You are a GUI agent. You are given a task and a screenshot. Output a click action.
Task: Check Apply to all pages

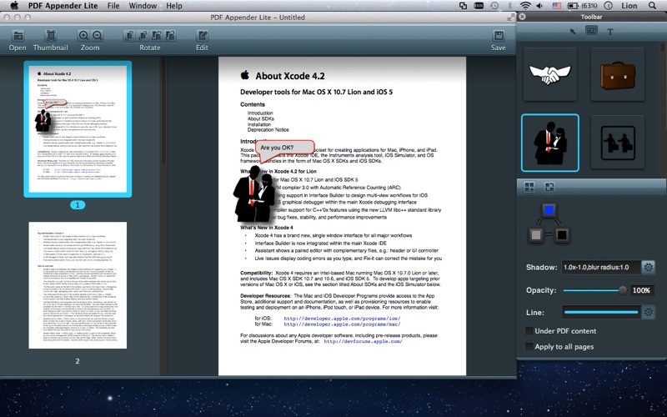pos(530,347)
